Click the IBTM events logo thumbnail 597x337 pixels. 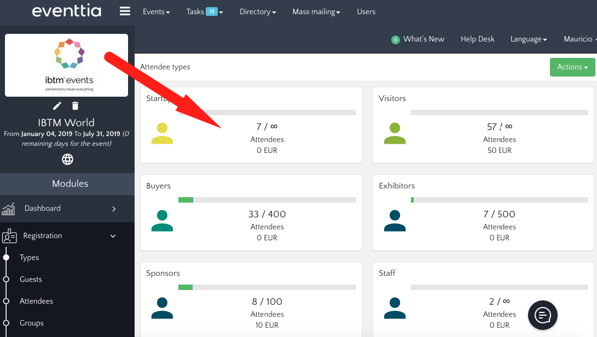[x=66, y=65]
